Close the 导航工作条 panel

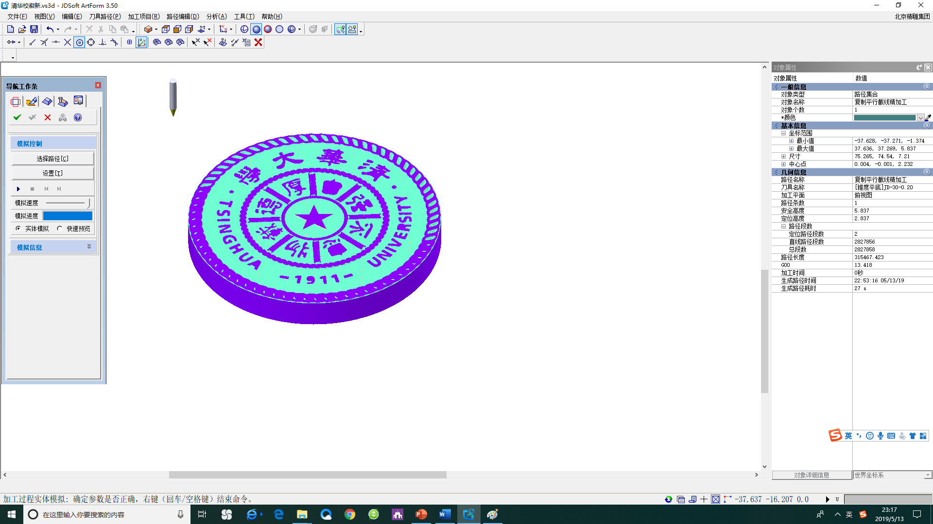coord(98,85)
